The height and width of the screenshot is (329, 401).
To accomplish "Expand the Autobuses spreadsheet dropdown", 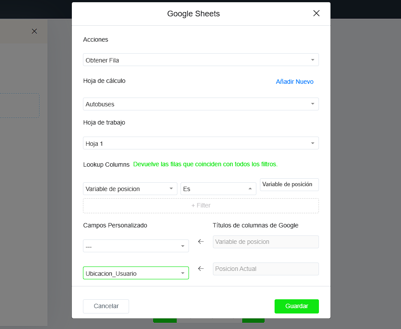I will pyautogui.click(x=200, y=104).
